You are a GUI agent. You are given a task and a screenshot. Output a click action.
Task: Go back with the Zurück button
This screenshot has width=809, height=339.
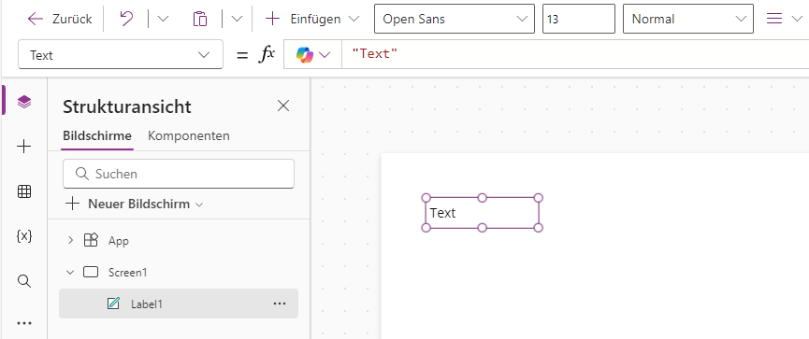click(59, 19)
